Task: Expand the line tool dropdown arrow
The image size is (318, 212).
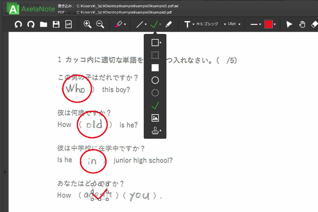Action: (146, 24)
